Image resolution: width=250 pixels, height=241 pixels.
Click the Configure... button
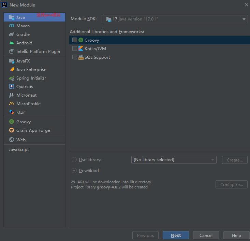pos(232,184)
